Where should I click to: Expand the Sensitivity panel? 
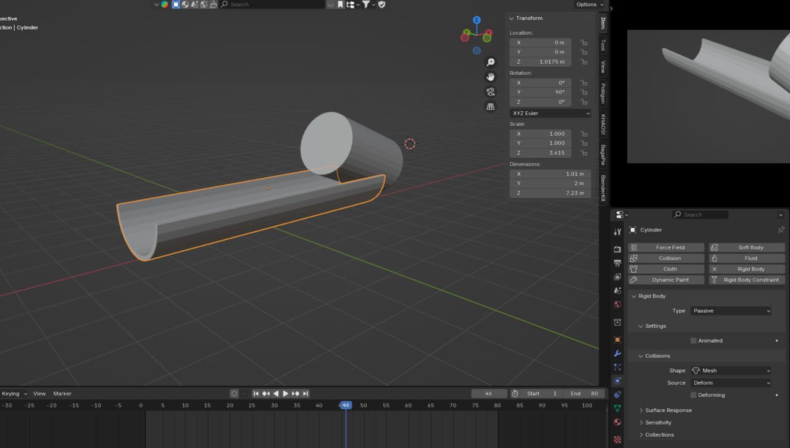(x=658, y=423)
